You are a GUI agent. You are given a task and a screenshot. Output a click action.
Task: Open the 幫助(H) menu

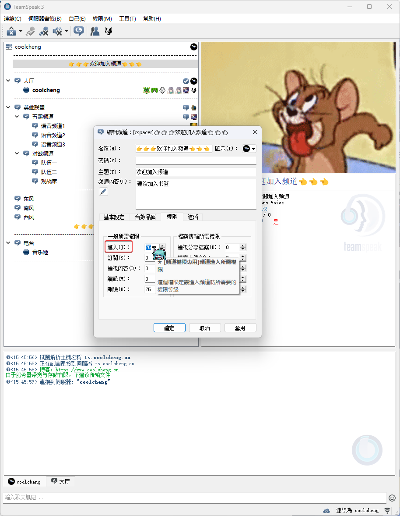tap(152, 19)
